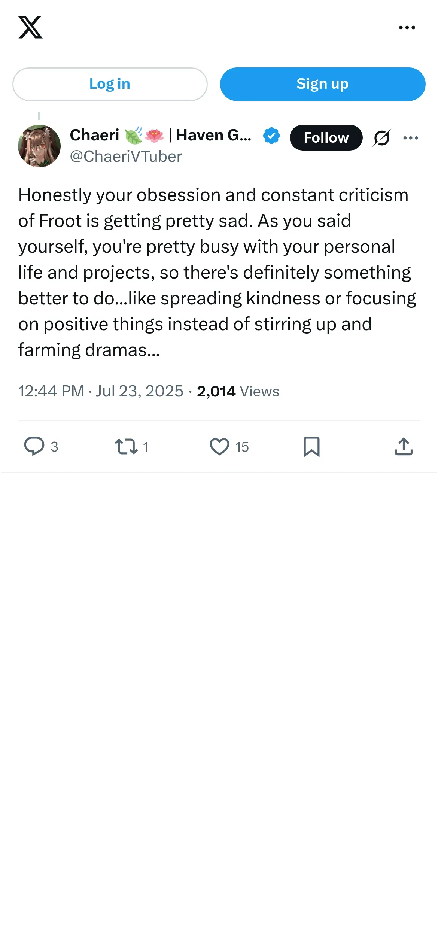The image size is (438, 948).
Task: Click the X logo
Action: (30, 27)
